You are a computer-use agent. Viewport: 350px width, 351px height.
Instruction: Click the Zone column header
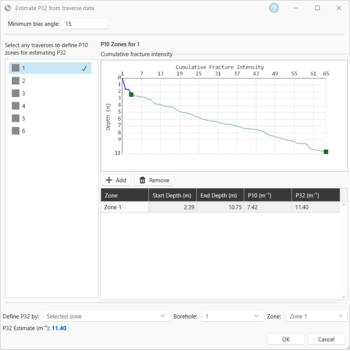125,195
